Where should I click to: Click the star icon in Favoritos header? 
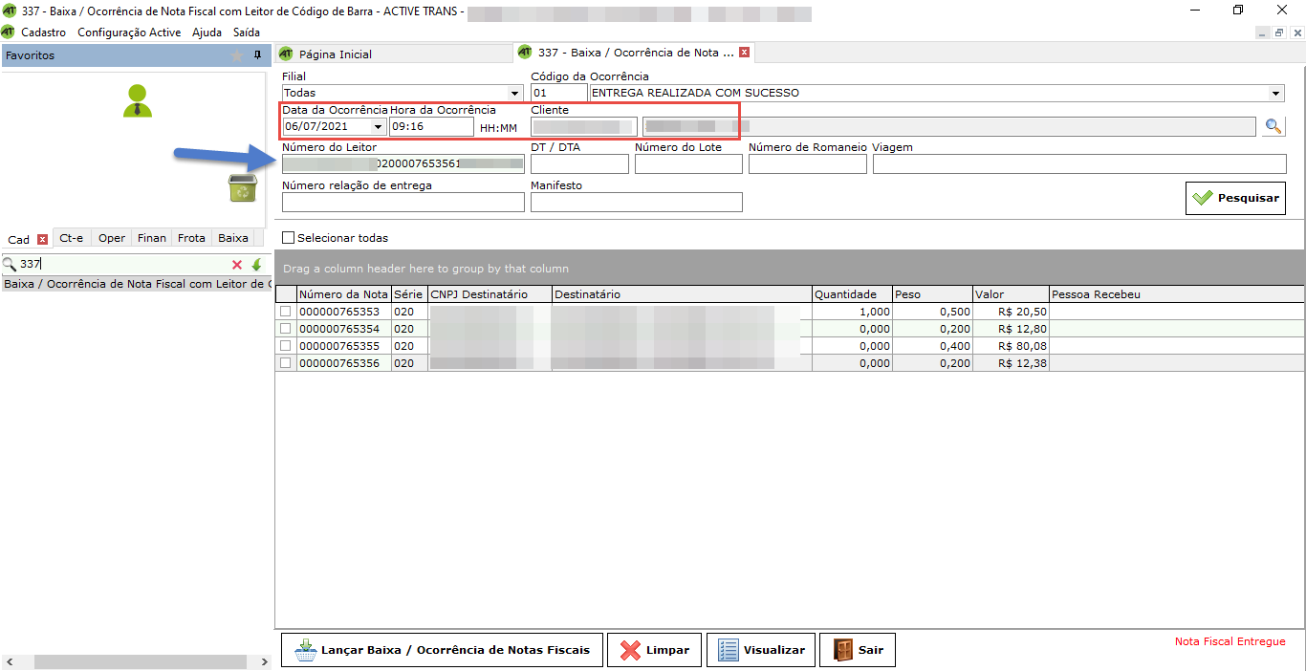[237, 55]
